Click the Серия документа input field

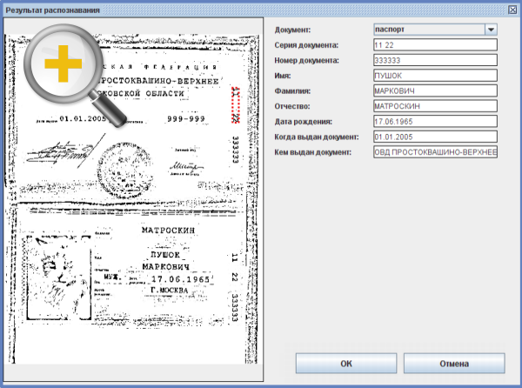433,44
